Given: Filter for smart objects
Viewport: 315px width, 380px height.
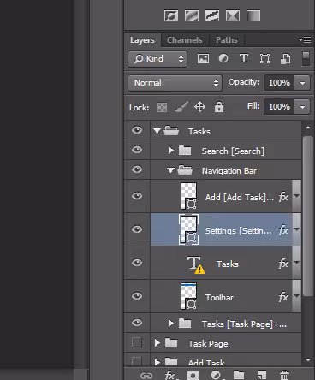Looking at the screenshot, I should click(285, 59).
